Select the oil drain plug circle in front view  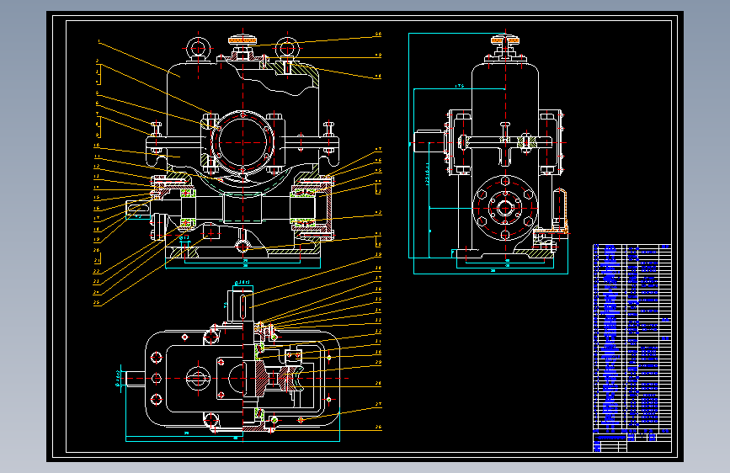coord(242,247)
